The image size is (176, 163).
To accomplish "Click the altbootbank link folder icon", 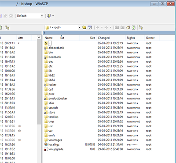I will [46, 48].
